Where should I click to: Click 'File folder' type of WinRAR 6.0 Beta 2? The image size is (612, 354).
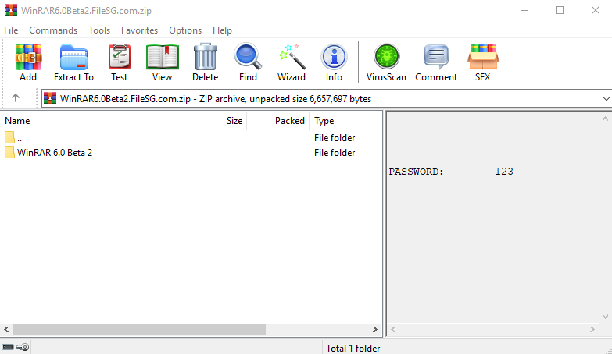pyautogui.click(x=335, y=153)
